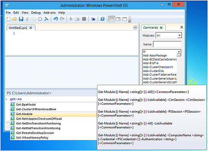This screenshot has height=151, width=208.
Task: Open the Debug menu
Action: click(x=36, y=12)
